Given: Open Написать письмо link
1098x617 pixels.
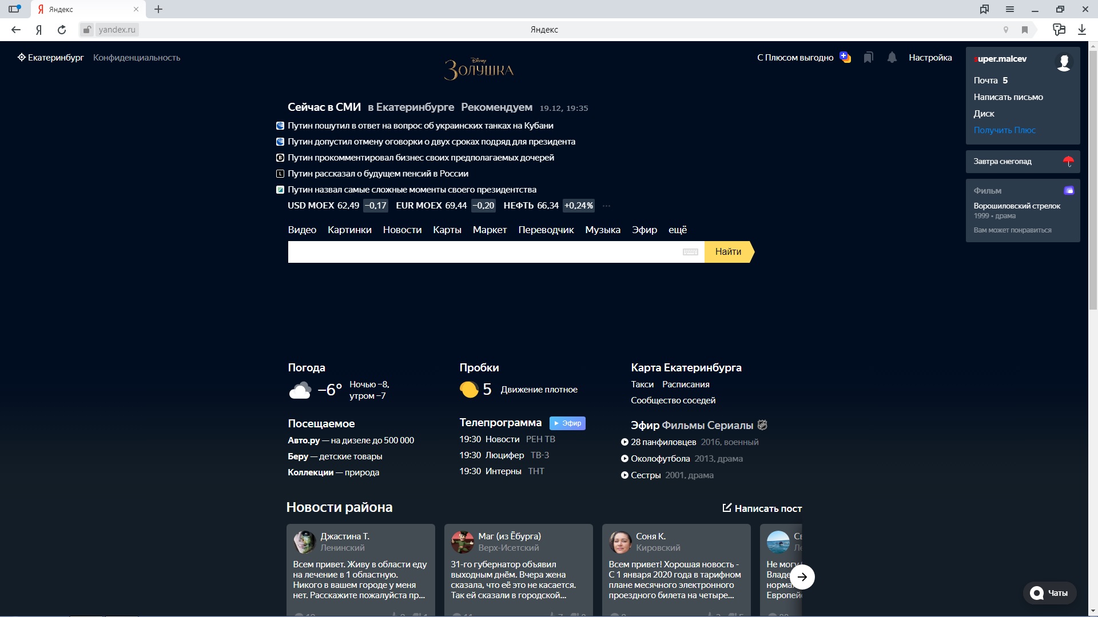Looking at the screenshot, I should pyautogui.click(x=1008, y=97).
